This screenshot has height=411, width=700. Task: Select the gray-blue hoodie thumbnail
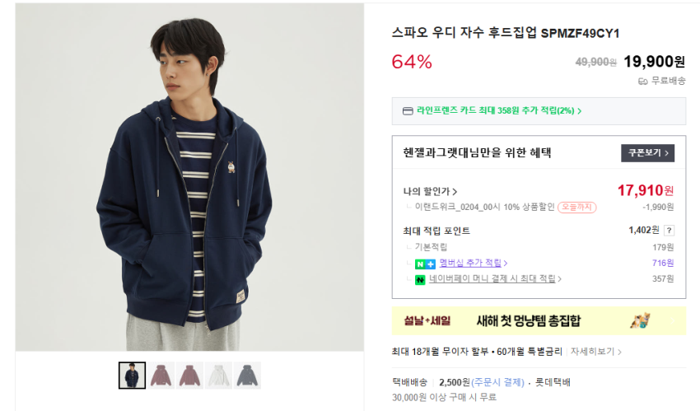tap(248, 376)
